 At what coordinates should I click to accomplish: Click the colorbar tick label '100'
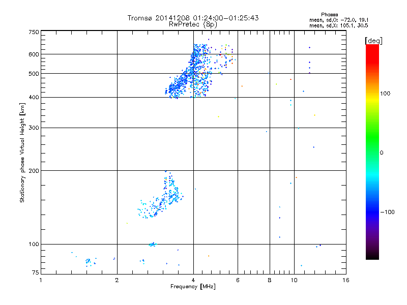pos(385,94)
